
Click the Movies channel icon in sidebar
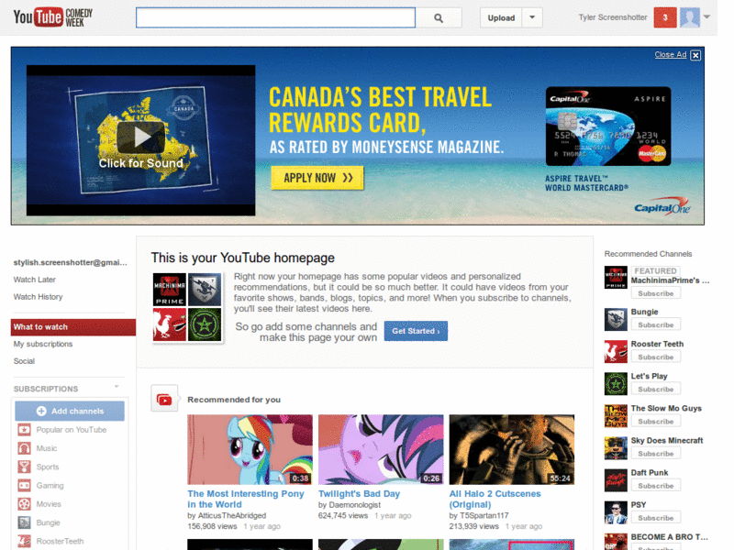(25, 503)
